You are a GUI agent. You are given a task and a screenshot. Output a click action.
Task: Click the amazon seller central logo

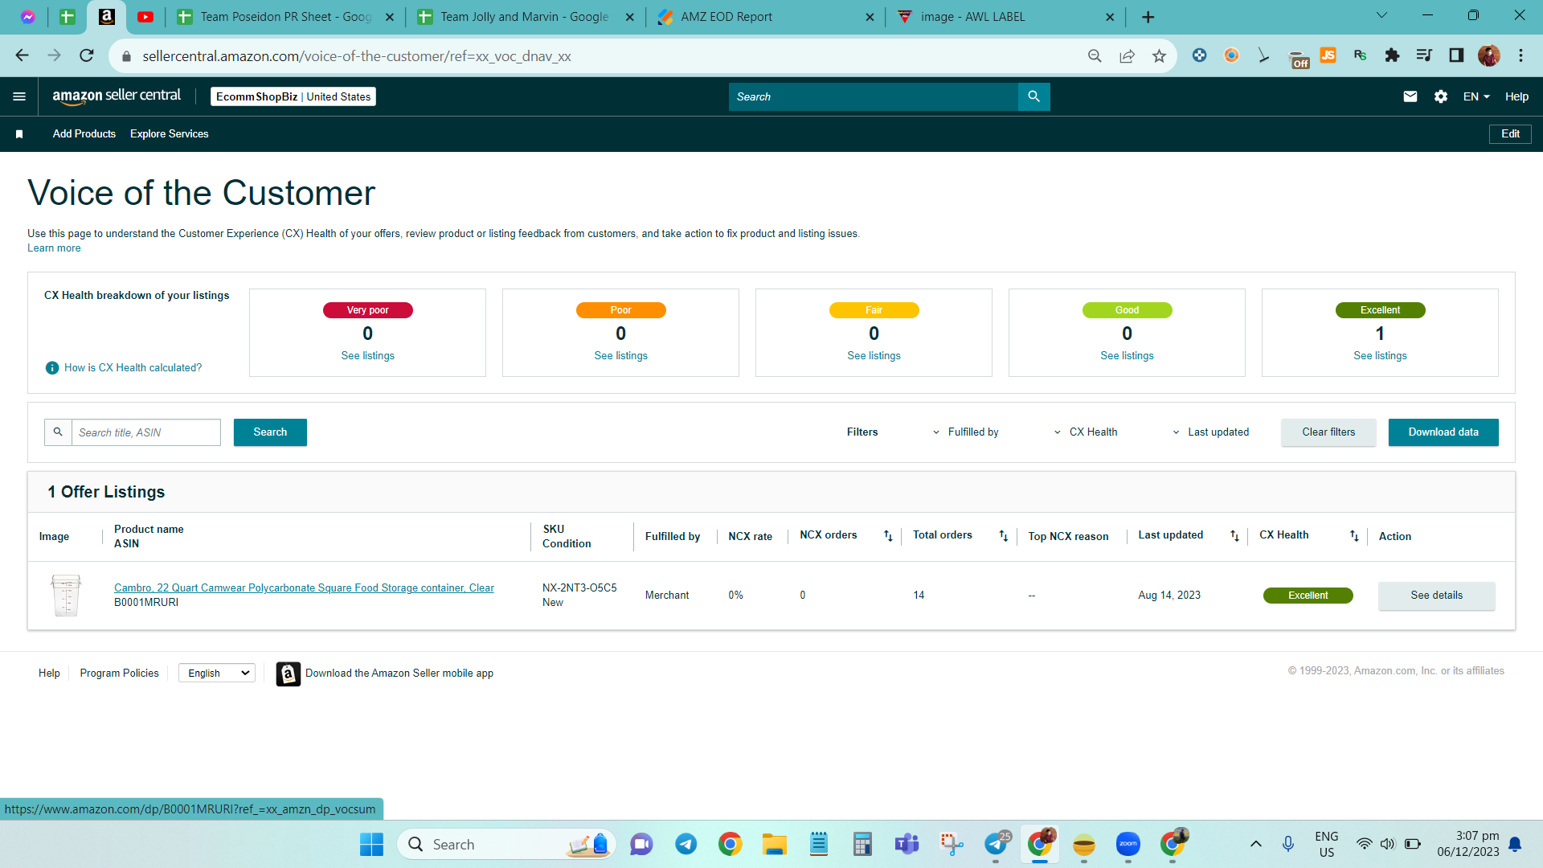pyautogui.click(x=117, y=96)
